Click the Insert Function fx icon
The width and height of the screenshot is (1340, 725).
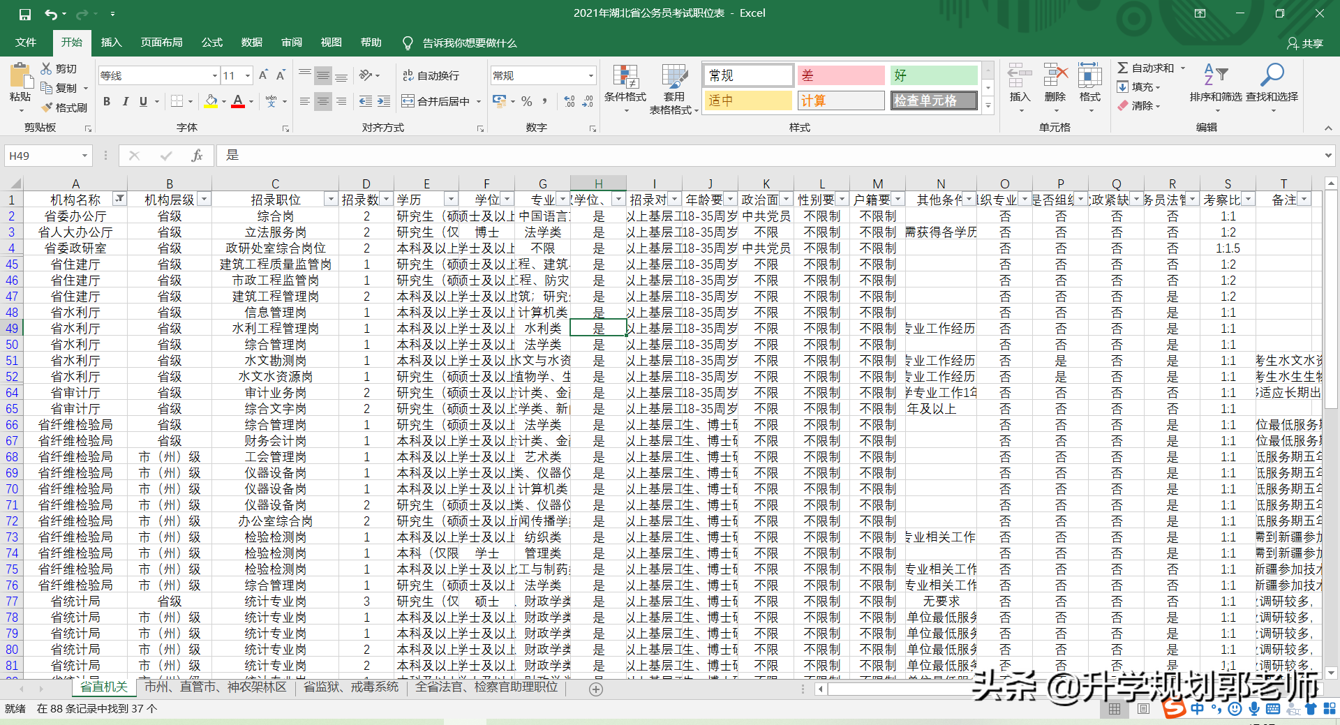click(x=197, y=156)
